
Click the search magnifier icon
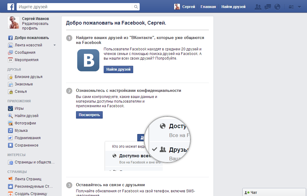click(136, 7)
